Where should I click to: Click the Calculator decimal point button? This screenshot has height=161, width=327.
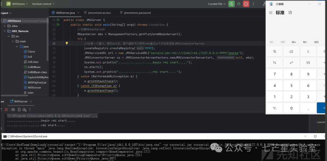tap(308, 108)
